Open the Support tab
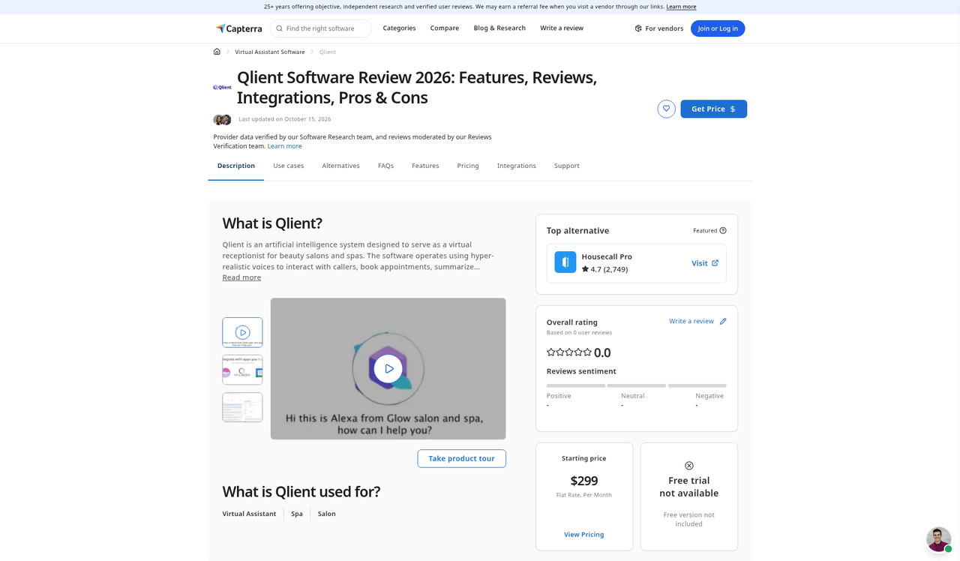 click(567, 166)
